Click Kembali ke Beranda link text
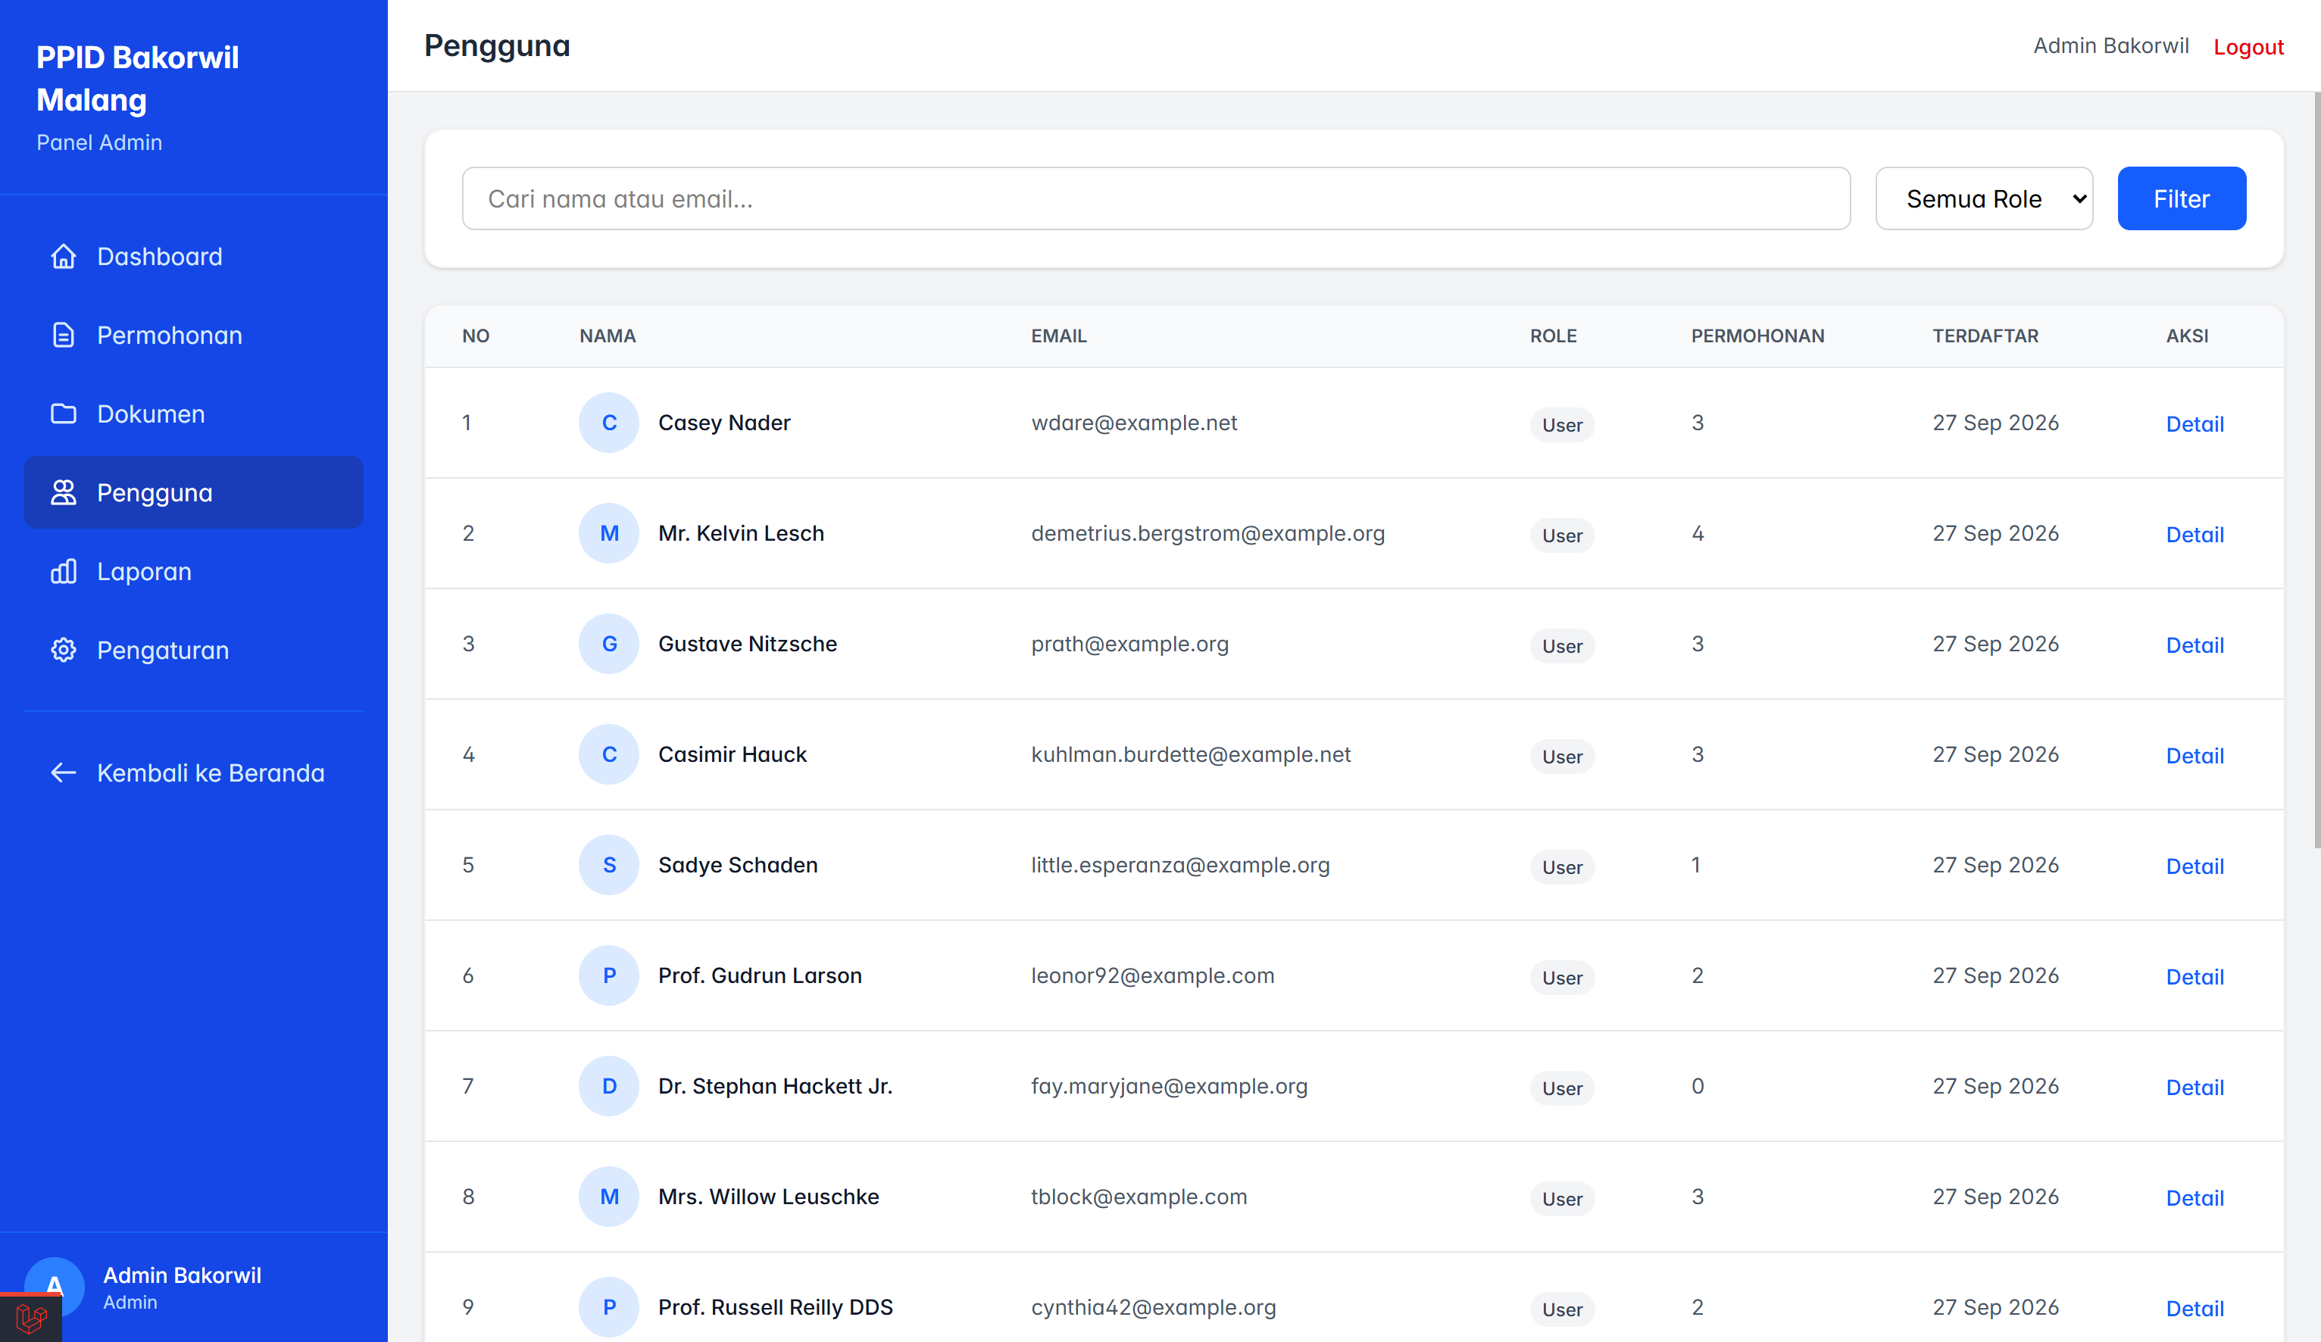 tap(211, 772)
